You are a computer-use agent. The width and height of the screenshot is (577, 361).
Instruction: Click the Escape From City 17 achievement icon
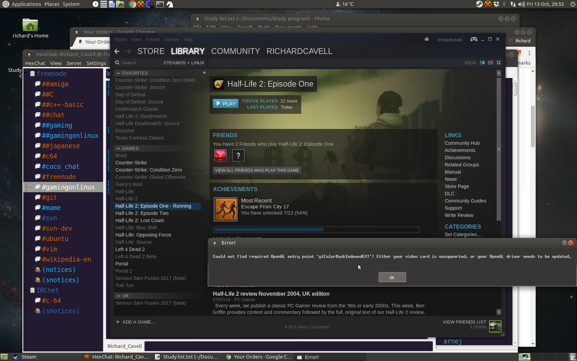(226, 209)
